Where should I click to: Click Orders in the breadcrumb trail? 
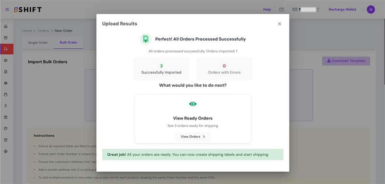pos(43,31)
